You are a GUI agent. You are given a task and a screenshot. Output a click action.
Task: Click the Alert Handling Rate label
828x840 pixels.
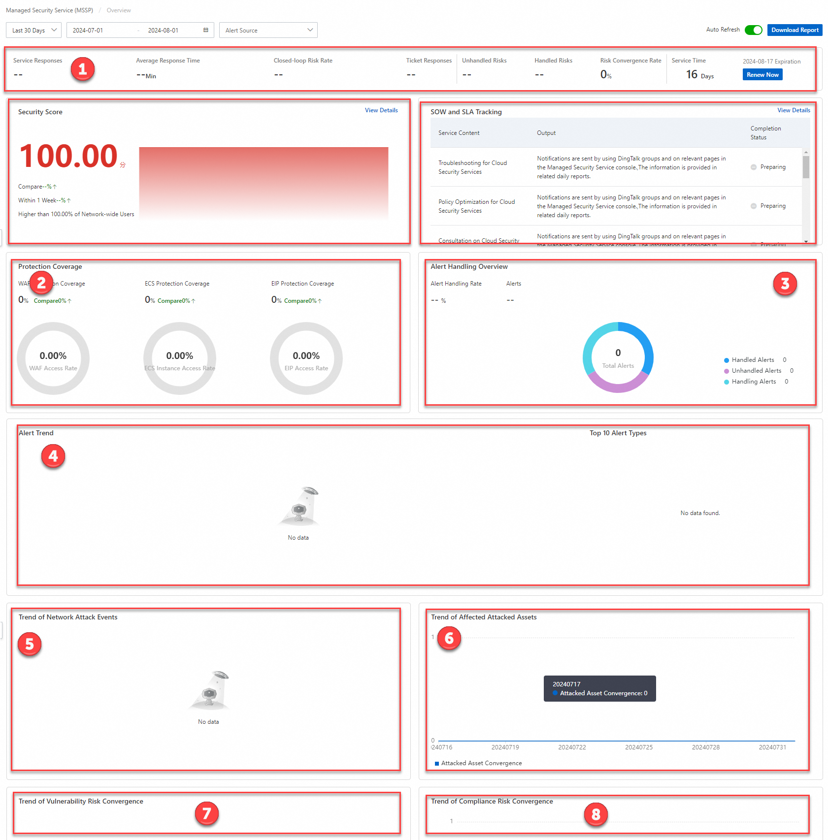pos(456,284)
